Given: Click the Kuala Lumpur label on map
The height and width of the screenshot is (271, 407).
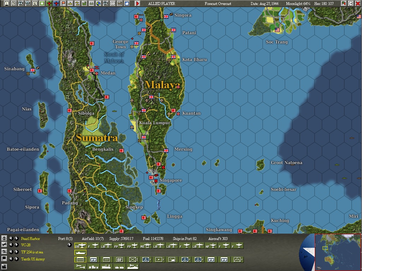Looking at the screenshot, I should point(155,123).
